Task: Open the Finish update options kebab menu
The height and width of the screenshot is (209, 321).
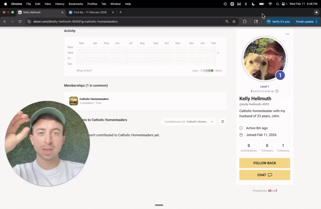Action: click(x=316, y=21)
